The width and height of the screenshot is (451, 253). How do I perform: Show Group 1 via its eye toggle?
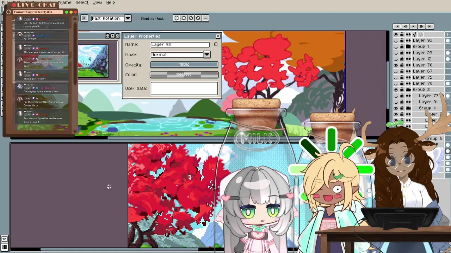[396, 47]
